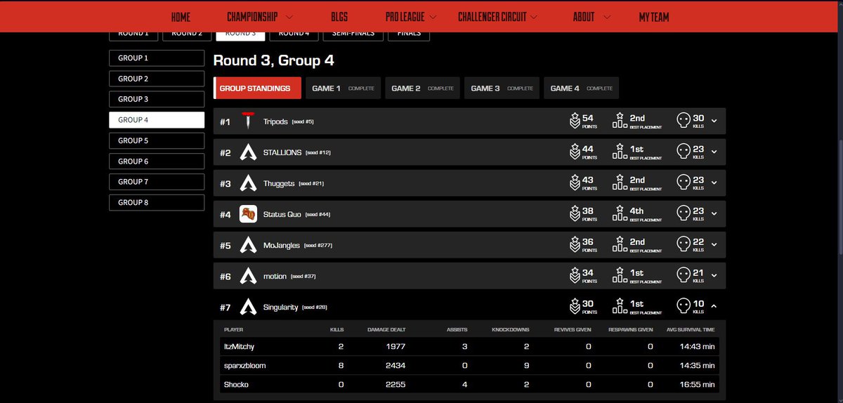843x403 pixels.
Task: Switch to the Game 2 tab
Action: (x=423, y=88)
